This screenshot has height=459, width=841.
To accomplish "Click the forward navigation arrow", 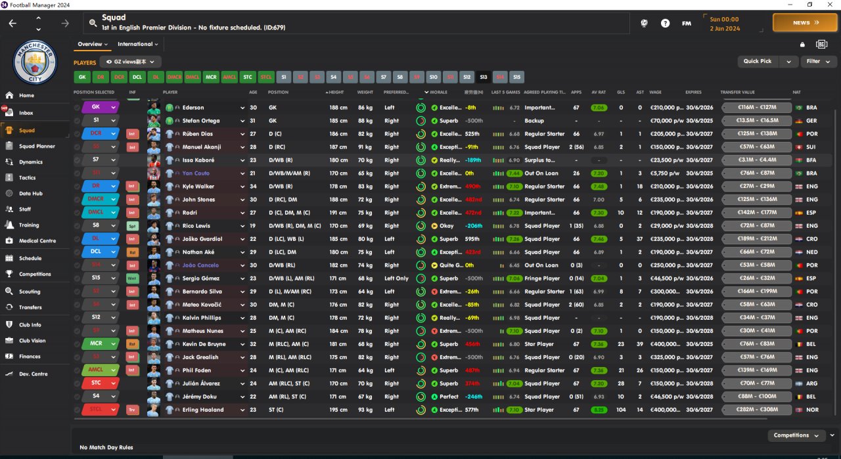I will [x=64, y=23].
